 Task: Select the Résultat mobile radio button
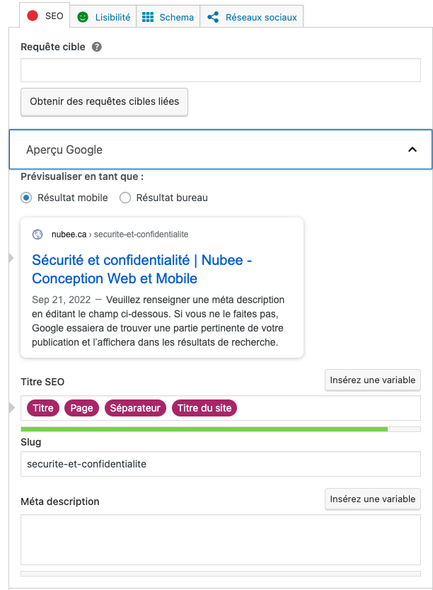pos(26,198)
